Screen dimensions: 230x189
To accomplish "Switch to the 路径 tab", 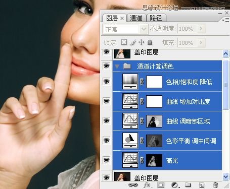I will click(x=156, y=18).
